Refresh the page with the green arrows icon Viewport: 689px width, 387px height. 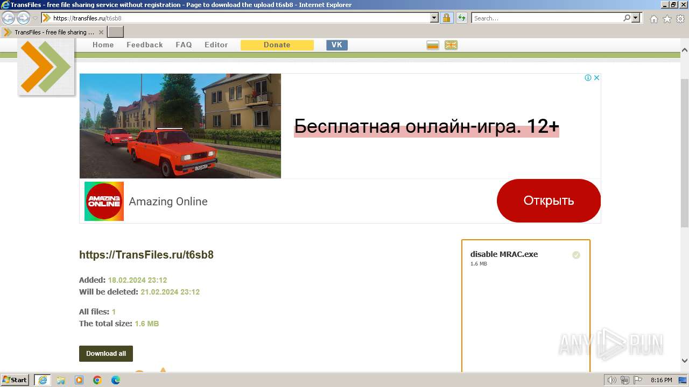tap(461, 18)
